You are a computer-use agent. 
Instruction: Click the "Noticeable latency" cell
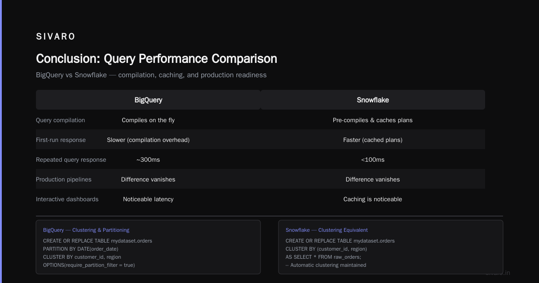[148, 199]
